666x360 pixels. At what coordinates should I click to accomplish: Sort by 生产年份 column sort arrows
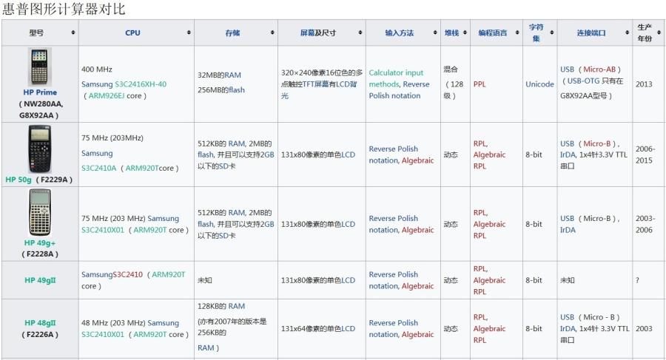click(x=659, y=33)
